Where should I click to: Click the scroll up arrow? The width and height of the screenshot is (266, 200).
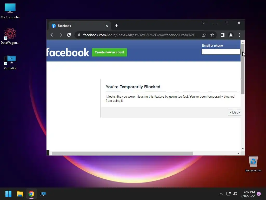[243, 42]
